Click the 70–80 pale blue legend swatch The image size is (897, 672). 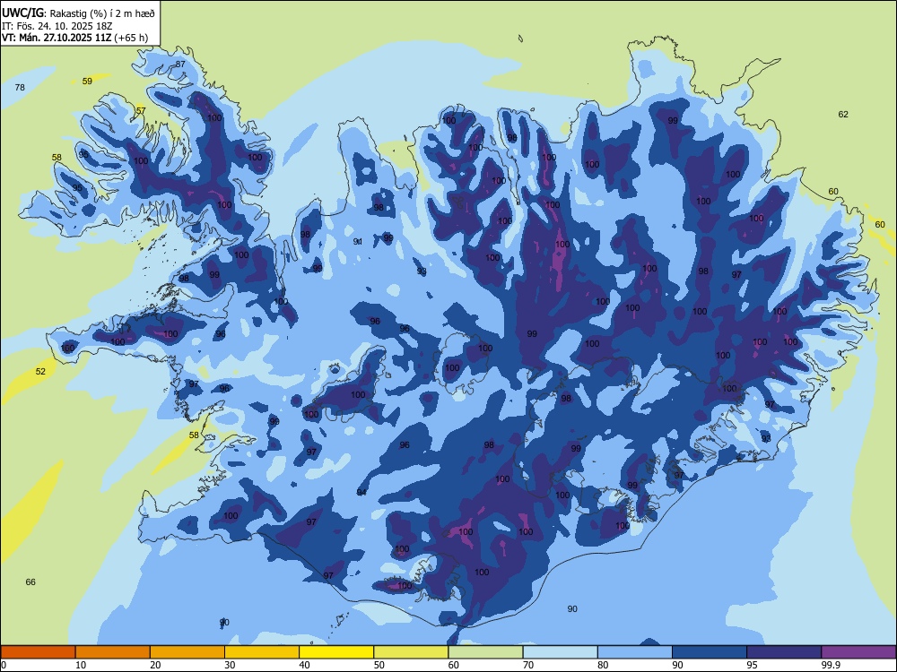561,652
